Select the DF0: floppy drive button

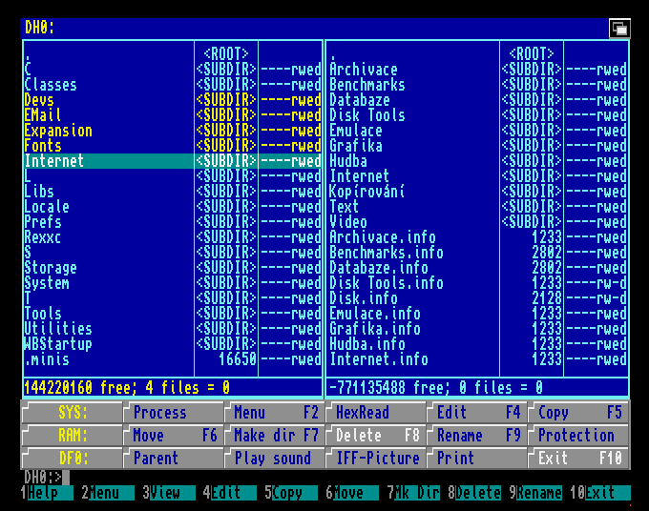(x=72, y=459)
